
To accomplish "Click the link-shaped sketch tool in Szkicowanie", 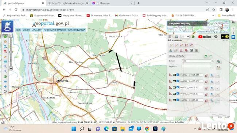I will tap(192, 45).
